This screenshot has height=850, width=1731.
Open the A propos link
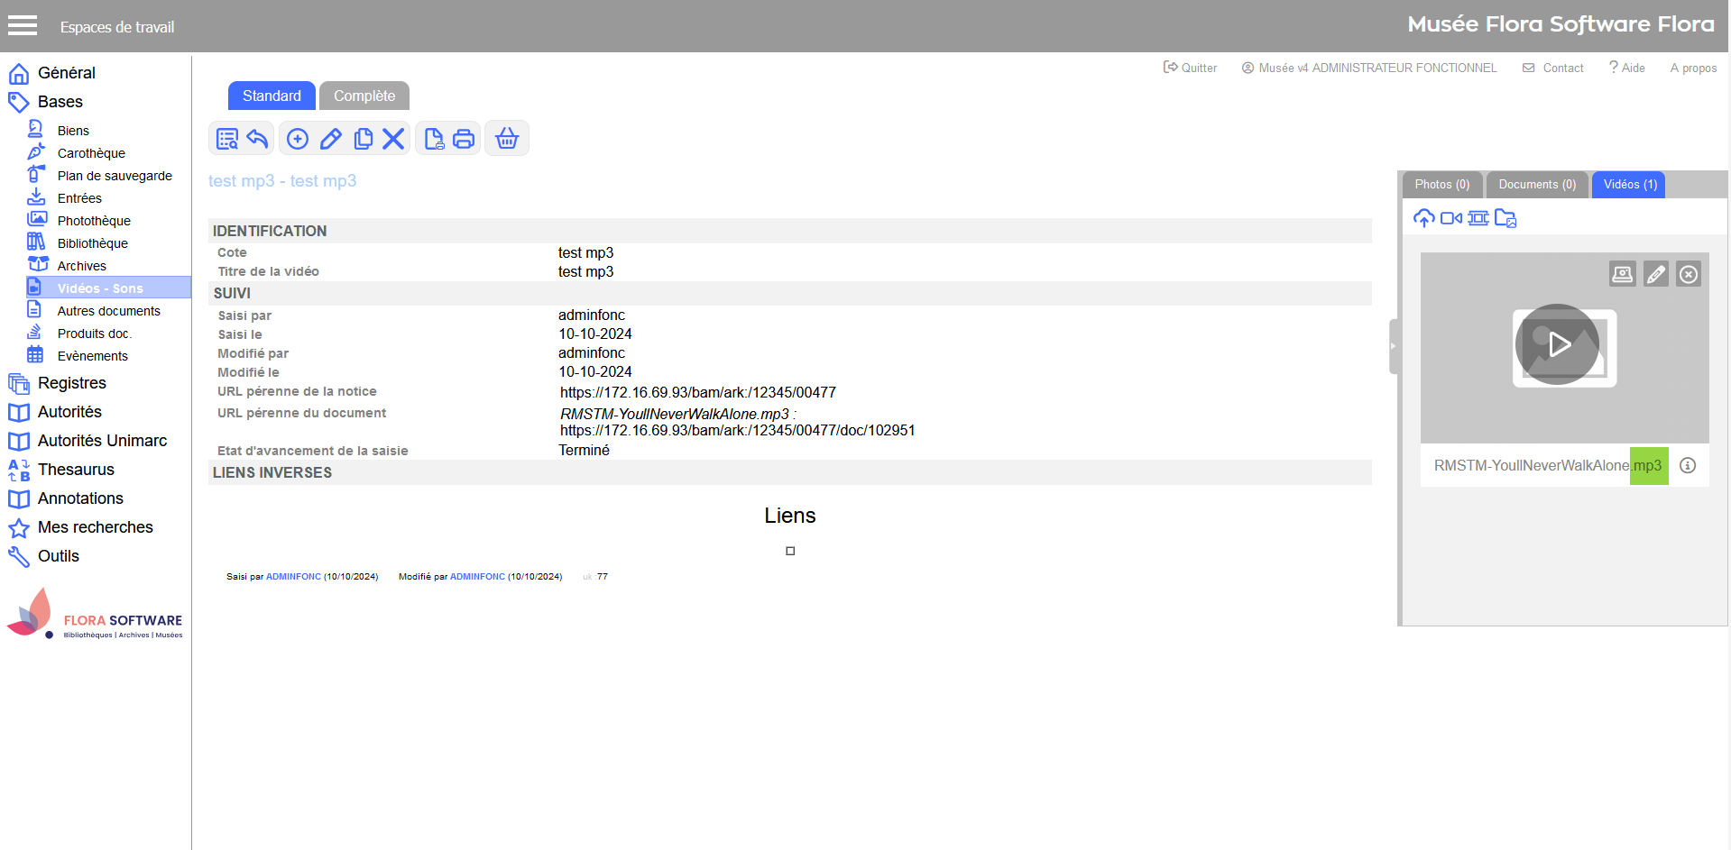pyautogui.click(x=1693, y=68)
